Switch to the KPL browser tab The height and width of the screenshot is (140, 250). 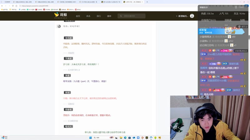pos(88,2)
